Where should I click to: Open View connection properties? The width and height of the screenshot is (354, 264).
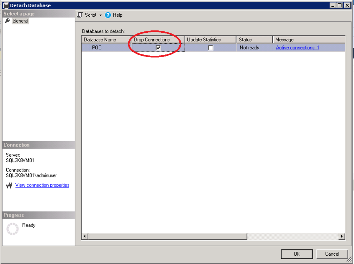click(42, 185)
